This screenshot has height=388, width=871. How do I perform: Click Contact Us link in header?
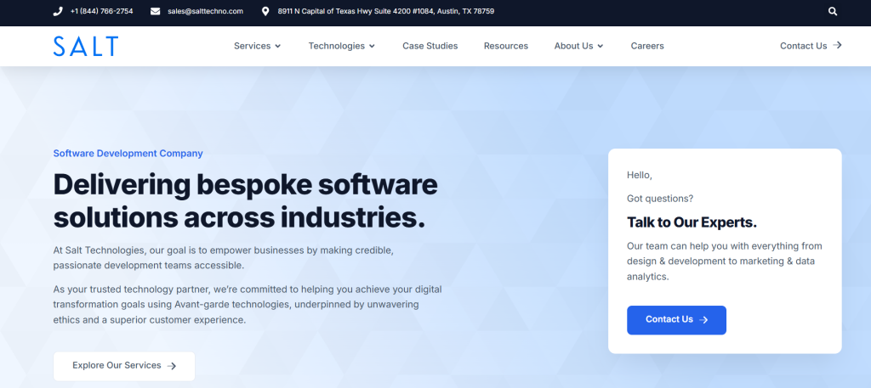(x=803, y=46)
